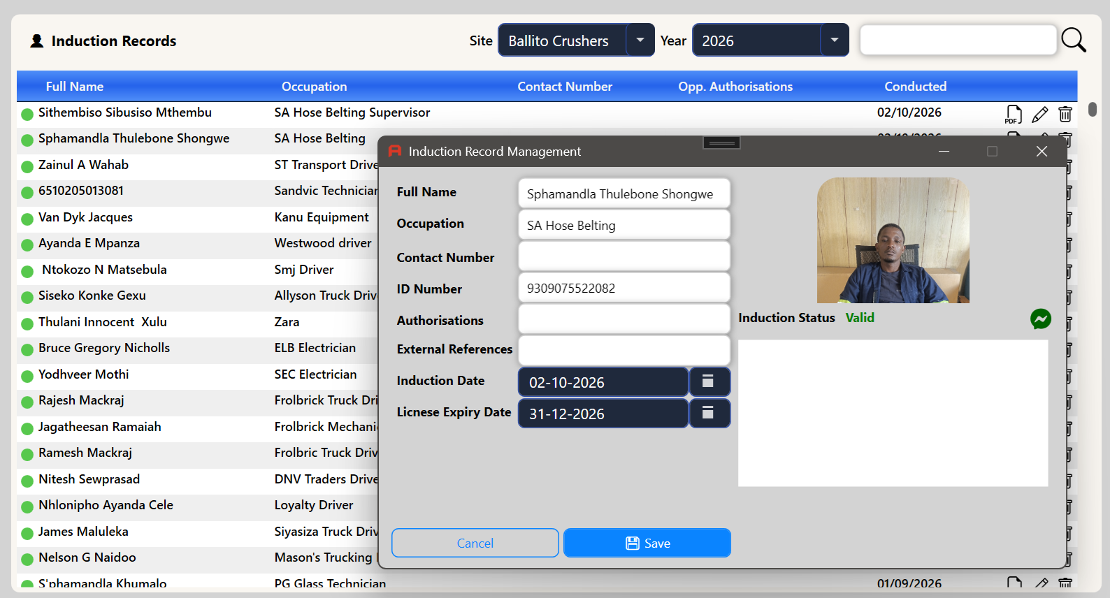This screenshot has width=1110, height=598.
Task: Delete Sithembiso Sibusiso Mthembu's record via trash icon
Action: [1065, 114]
